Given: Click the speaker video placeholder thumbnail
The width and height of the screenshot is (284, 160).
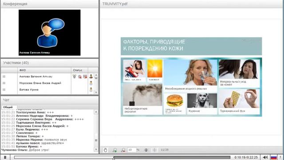Looking at the screenshot, I should [x=49, y=32].
